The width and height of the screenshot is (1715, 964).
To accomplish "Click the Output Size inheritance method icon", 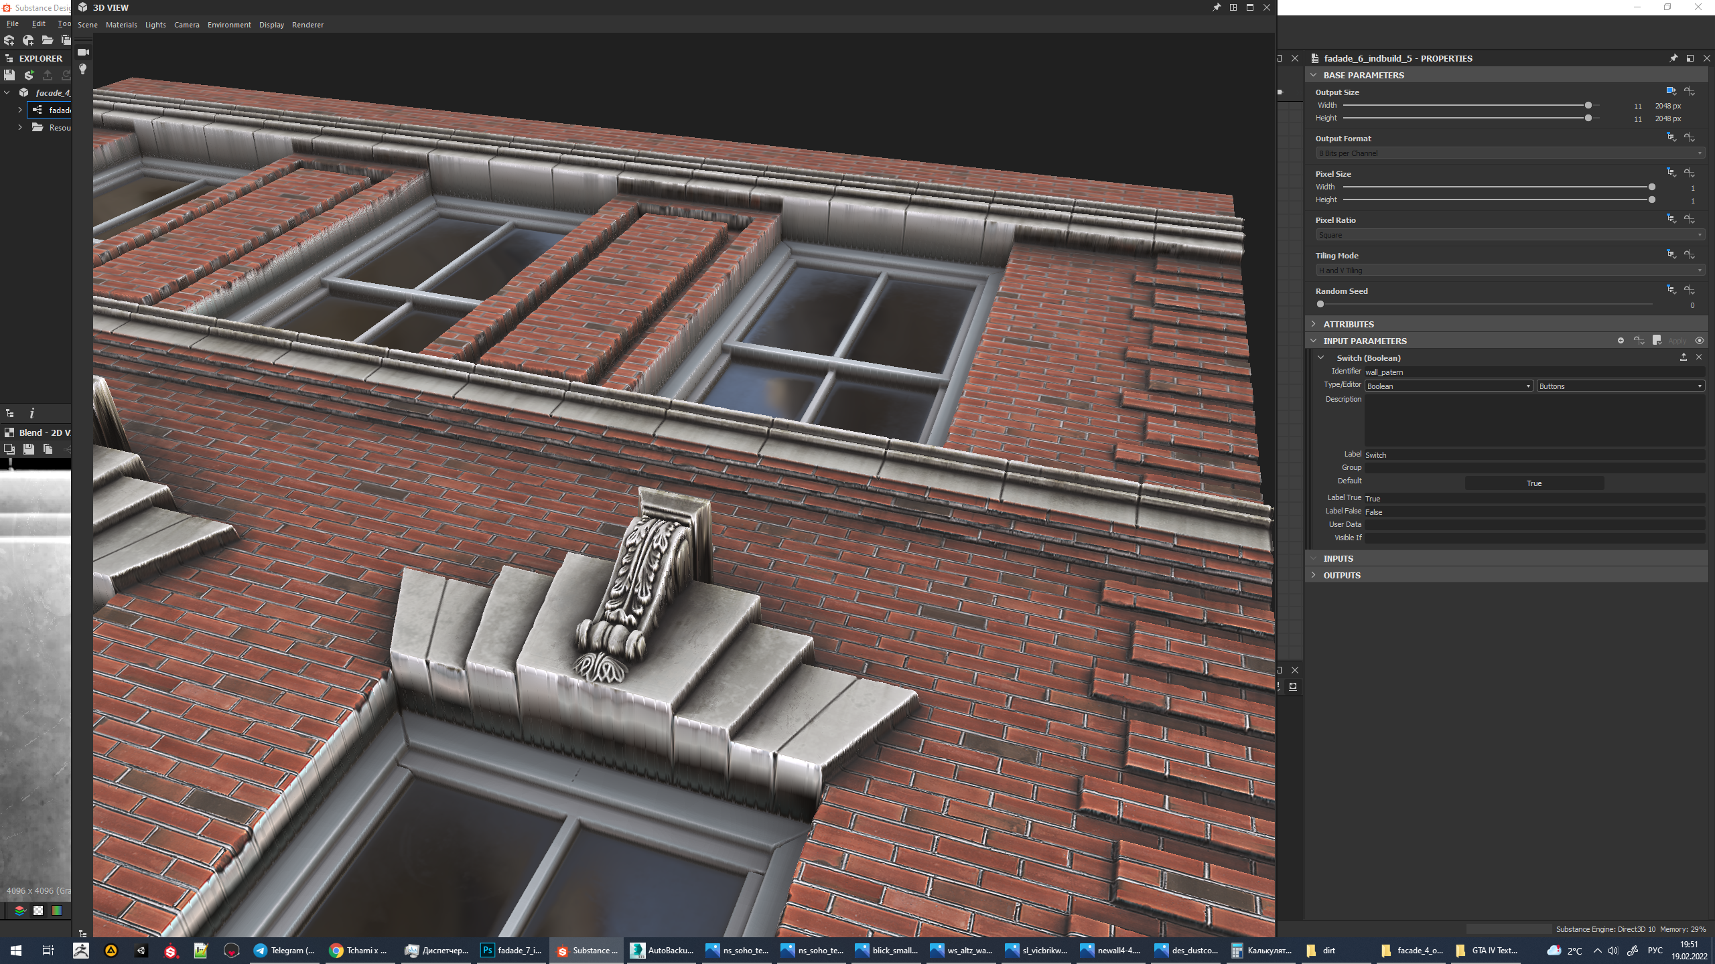I will (1671, 91).
